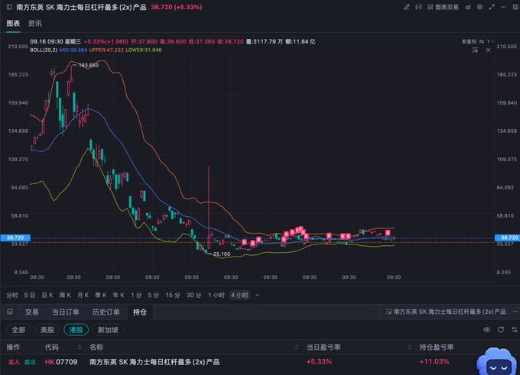Toggle eye icon to hide holdings values

pos(486,330)
